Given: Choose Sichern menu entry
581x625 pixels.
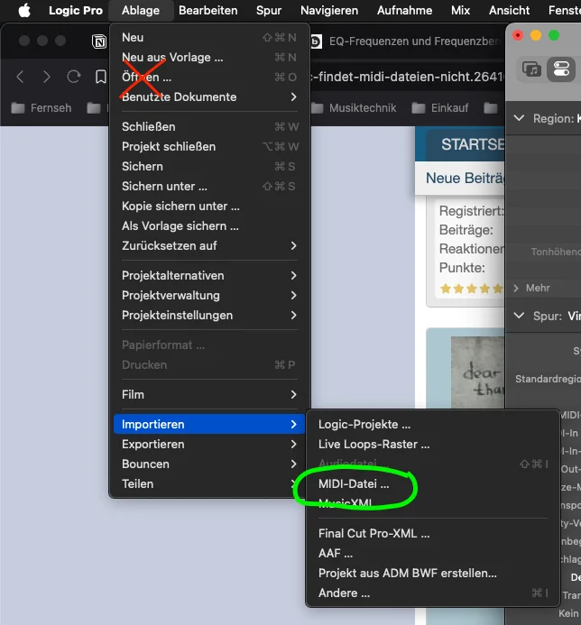Looking at the screenshot, I should (209, 166).
